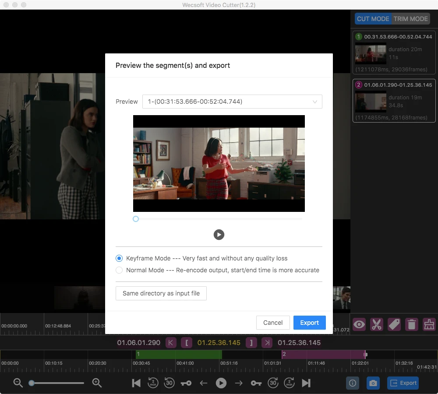Click the dialog video preview frame
Screen dimensions: 438x394
coord(219,163)
